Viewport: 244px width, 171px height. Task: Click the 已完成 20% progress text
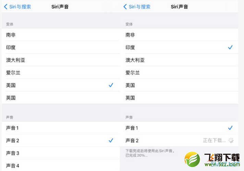136,156
